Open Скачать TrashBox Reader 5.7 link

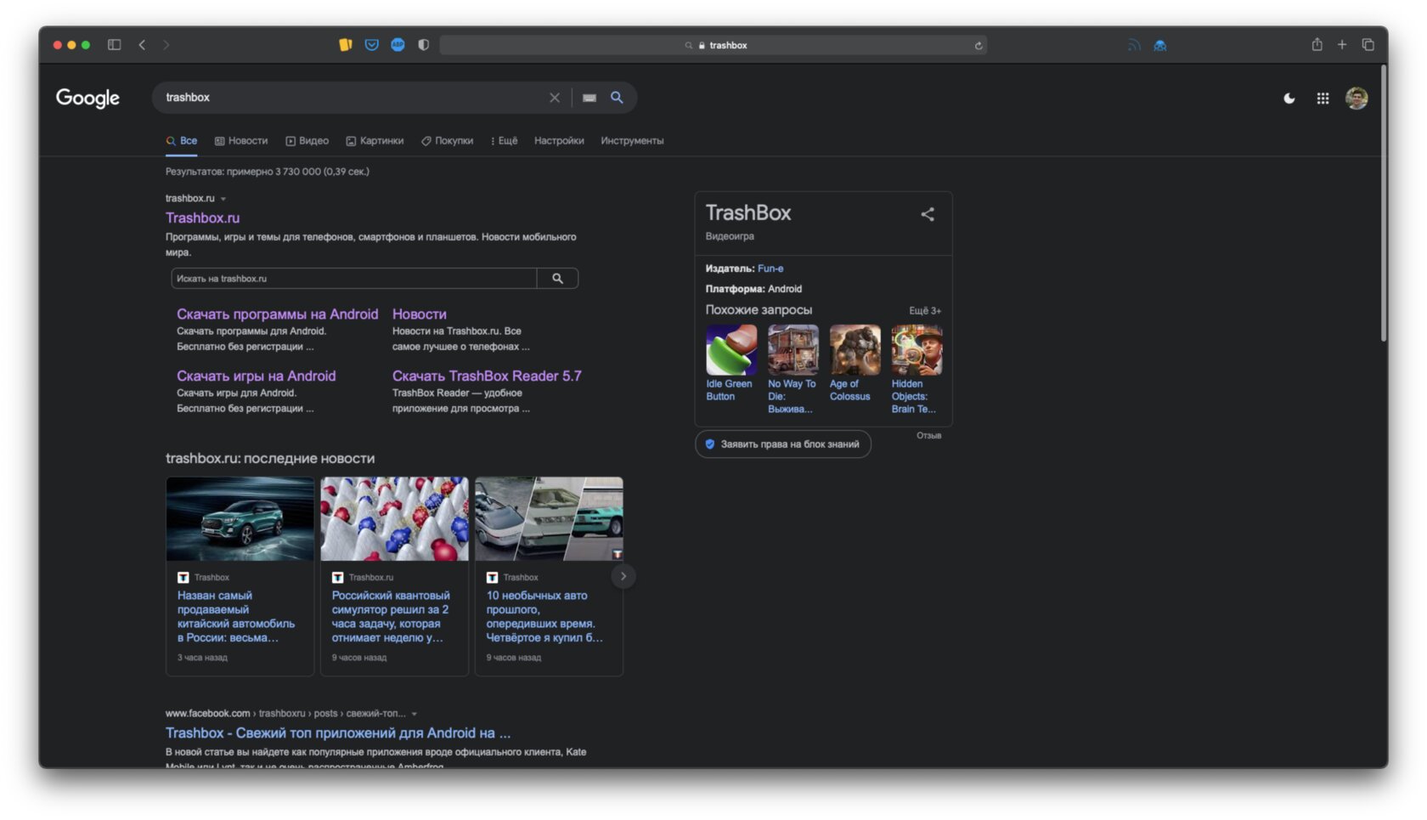(487, 376)
